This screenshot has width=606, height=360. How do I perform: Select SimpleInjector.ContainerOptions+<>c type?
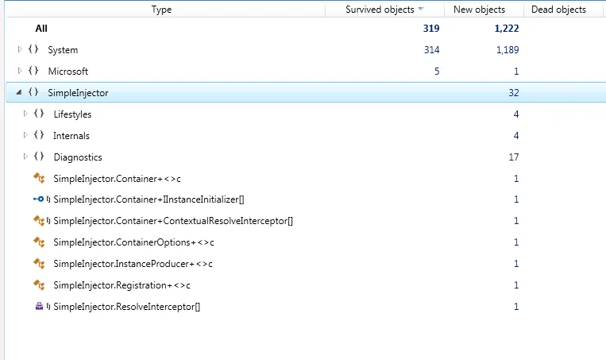tap(133, 242)
